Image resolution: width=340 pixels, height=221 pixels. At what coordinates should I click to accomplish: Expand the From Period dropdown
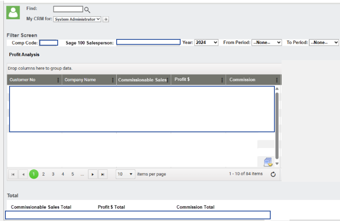pos(267,42)
